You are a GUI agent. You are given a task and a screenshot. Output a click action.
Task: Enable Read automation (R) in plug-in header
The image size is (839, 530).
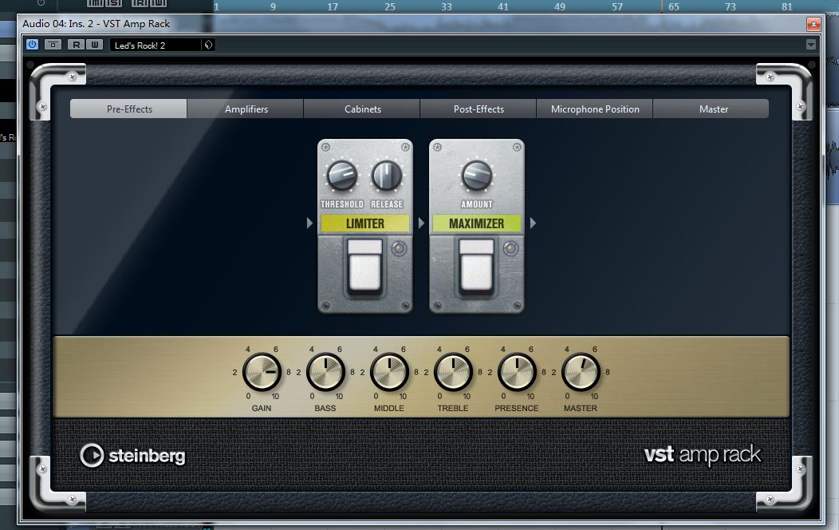pos(77,45)
